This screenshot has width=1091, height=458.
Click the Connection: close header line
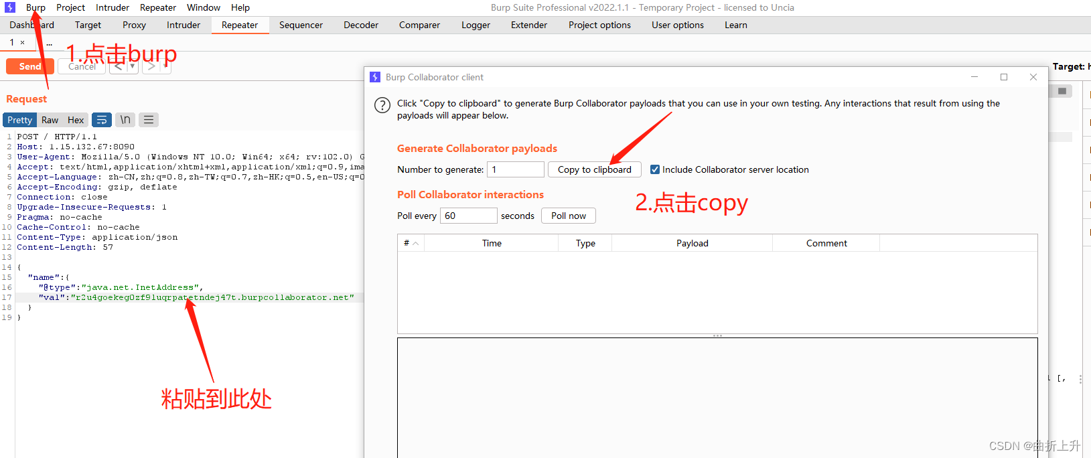pos(62,197)
